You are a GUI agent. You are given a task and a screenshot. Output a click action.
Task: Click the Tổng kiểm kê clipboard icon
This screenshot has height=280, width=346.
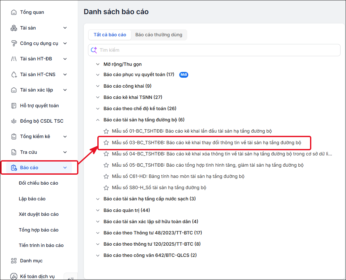click(14, 136)
